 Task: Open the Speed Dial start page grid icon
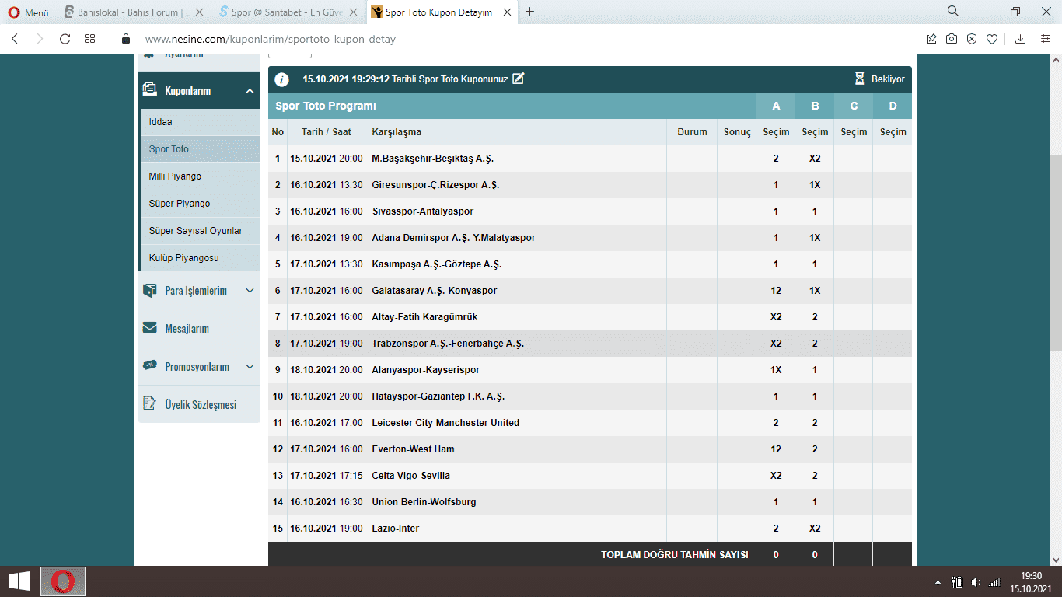[x=90, y=39]
